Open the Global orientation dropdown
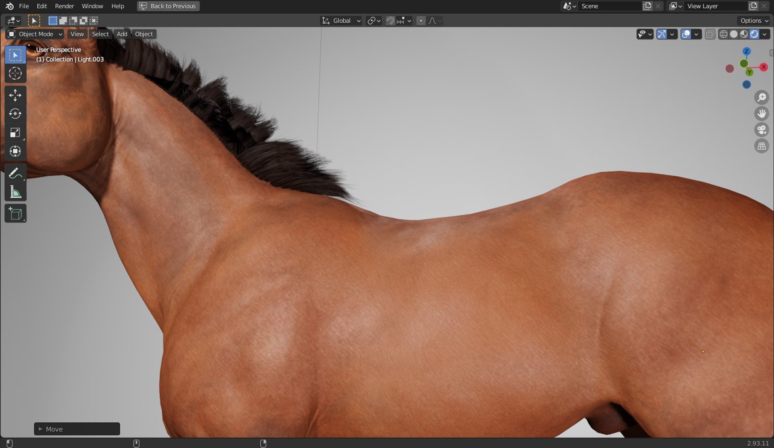Screen dimensions: 774x448 click(x=341, y=21)
